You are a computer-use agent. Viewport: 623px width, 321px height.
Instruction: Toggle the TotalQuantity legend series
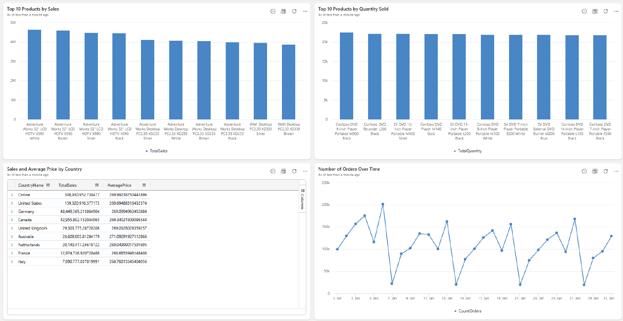click(x=470, y=151)
